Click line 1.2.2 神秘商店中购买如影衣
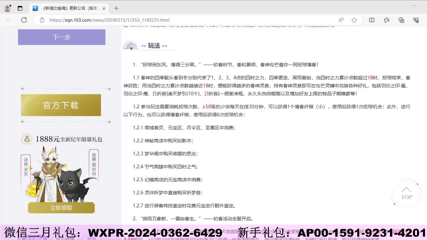 [163, 141]
